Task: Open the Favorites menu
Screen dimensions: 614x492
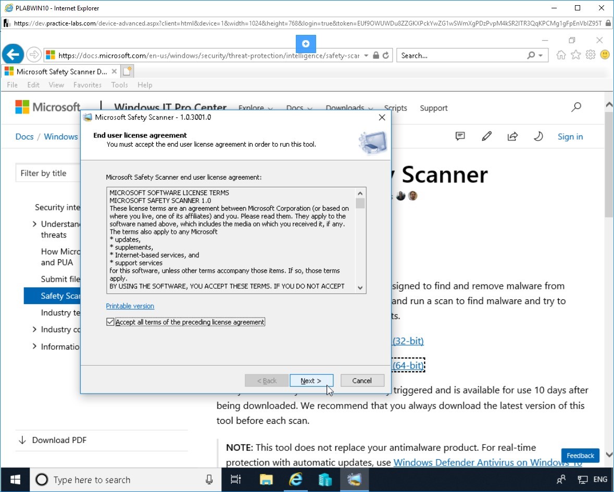Action: coord(87,85)
